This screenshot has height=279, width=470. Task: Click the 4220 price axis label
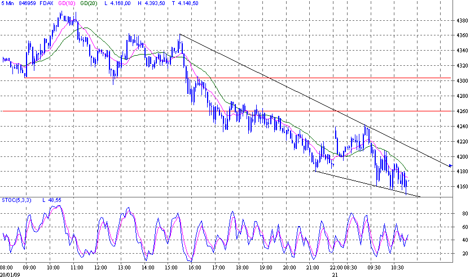(x=462, y=142)
